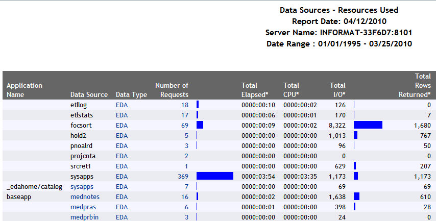
Task: Open the 369 requests link
Action: coord(182,176)
